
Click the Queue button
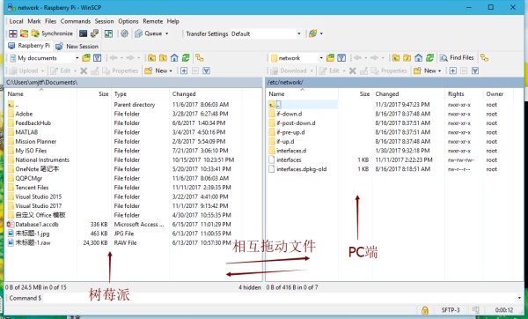pos(148,33)
